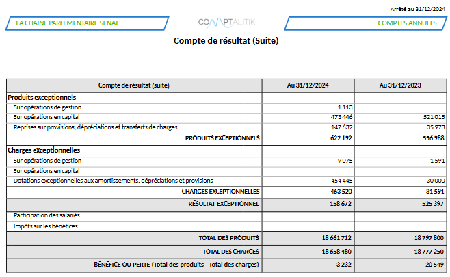Screen dimensions: 450x277
Task: Click the 'Compte de résultat (suite)' column header
Action: [134, 85]
